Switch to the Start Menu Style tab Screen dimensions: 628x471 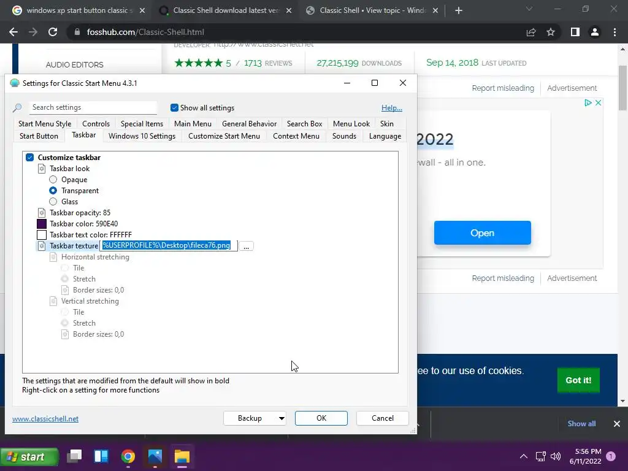click(45, 124)
